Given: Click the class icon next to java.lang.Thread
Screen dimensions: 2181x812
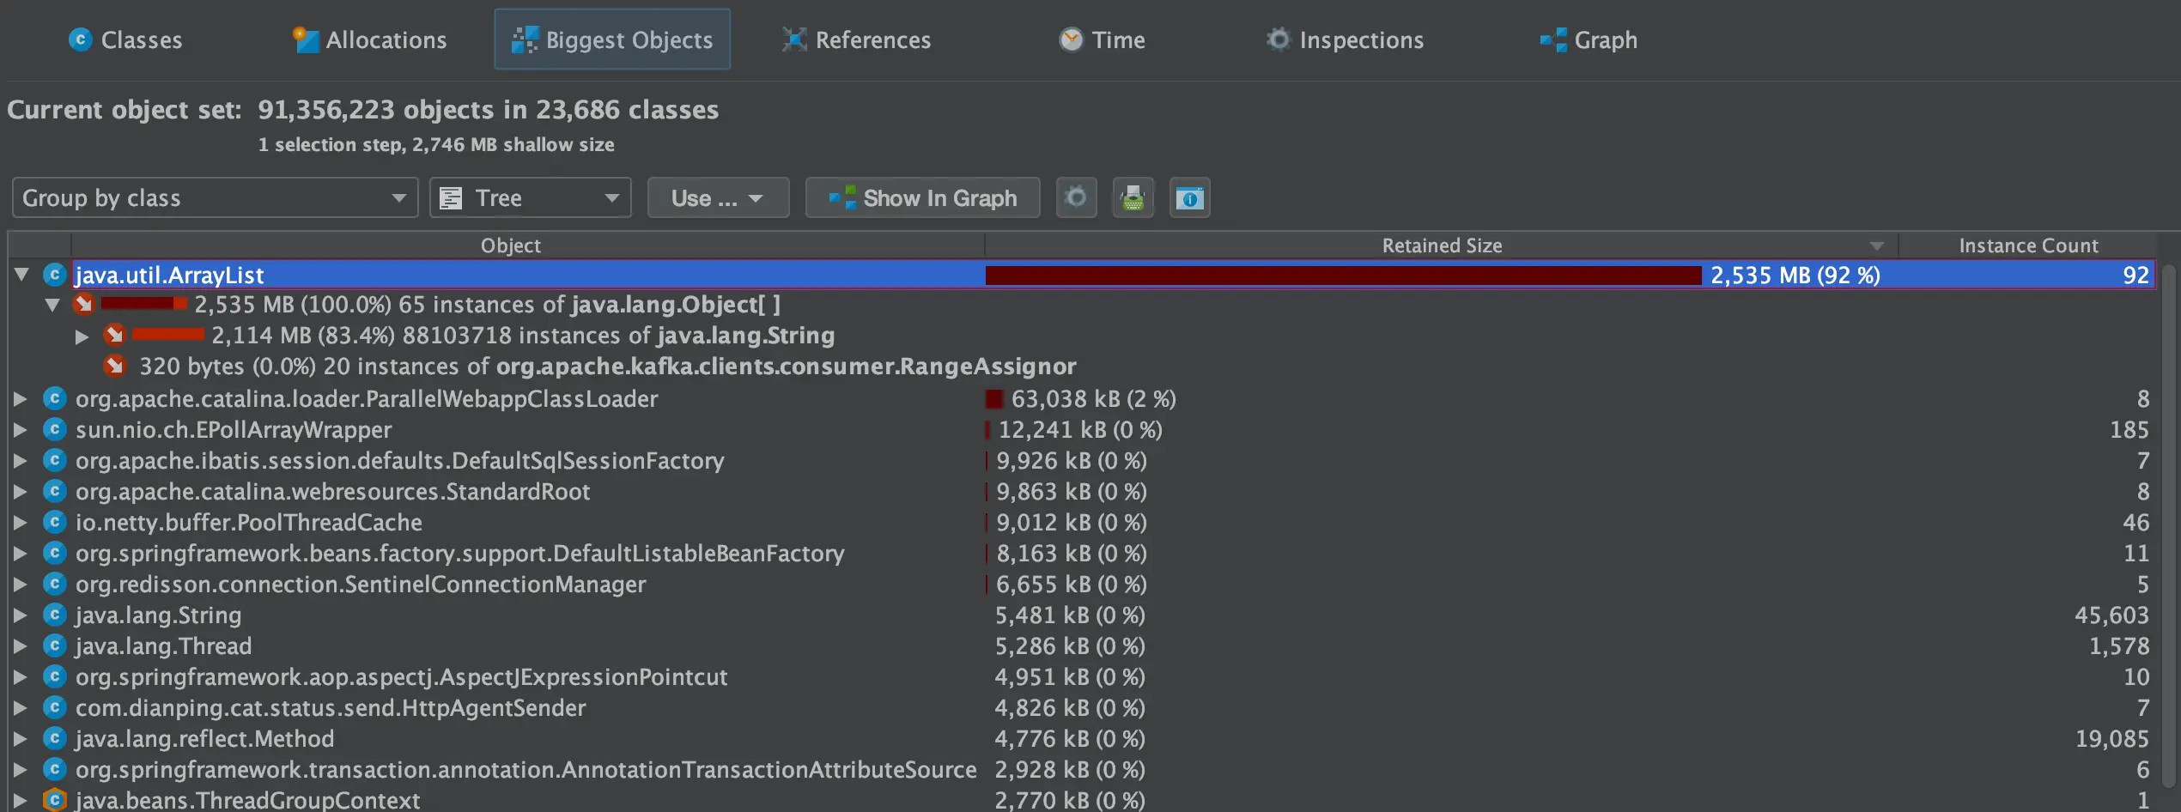Looking at the screenshot, I should (54, 645).
